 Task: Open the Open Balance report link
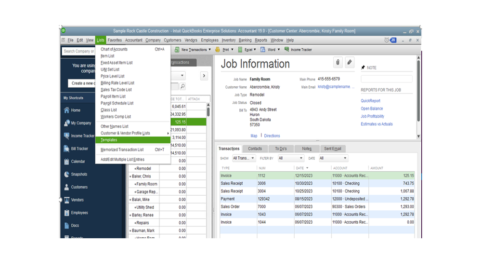pos(372,108)
